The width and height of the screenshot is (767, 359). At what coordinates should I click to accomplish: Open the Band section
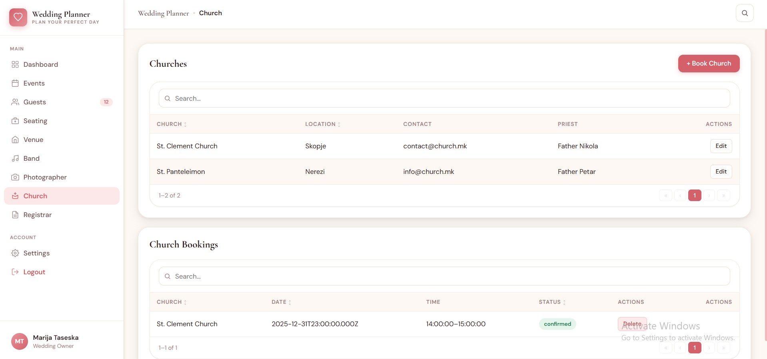coord(31,158)
